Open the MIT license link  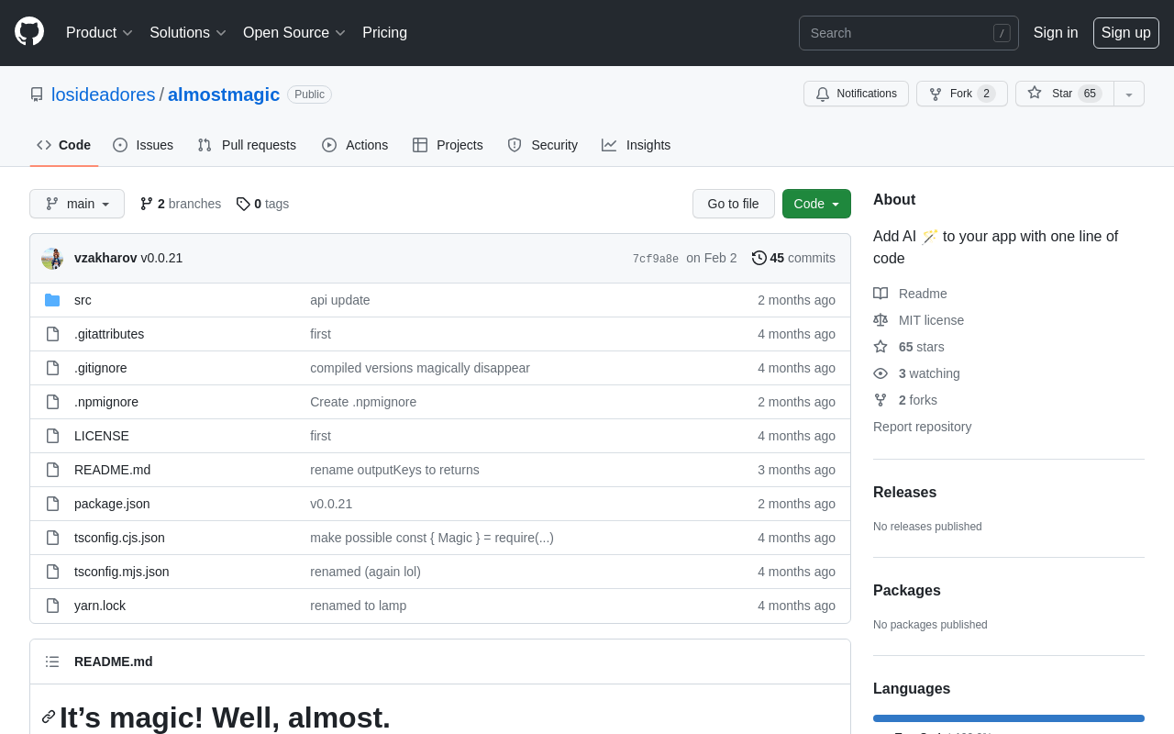coord(918,320)
